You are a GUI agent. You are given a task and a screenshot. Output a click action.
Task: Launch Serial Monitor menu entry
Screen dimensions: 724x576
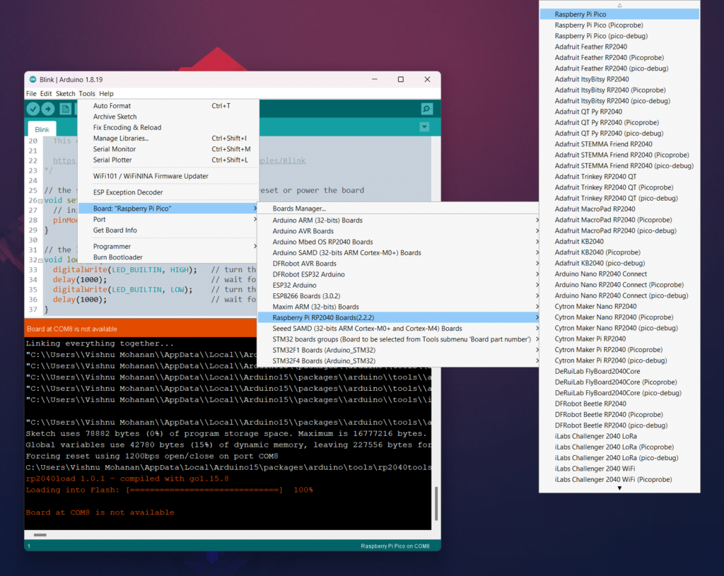(x=168, y=149)
